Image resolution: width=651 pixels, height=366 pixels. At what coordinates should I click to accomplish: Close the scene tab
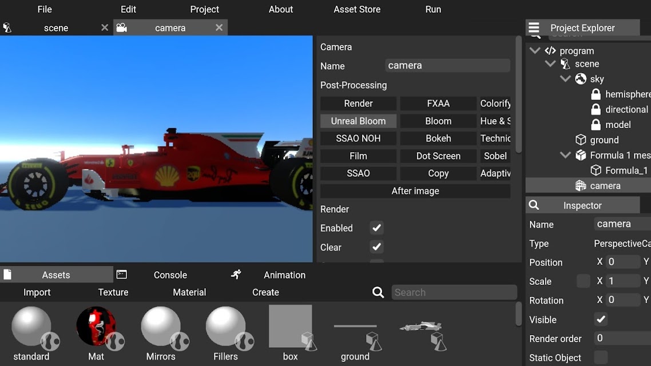(105, 27)
